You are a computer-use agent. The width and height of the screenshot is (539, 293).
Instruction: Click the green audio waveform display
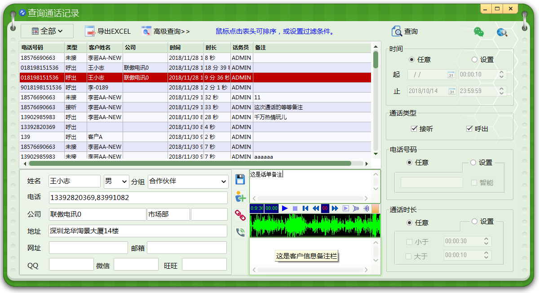click(314, 226)
